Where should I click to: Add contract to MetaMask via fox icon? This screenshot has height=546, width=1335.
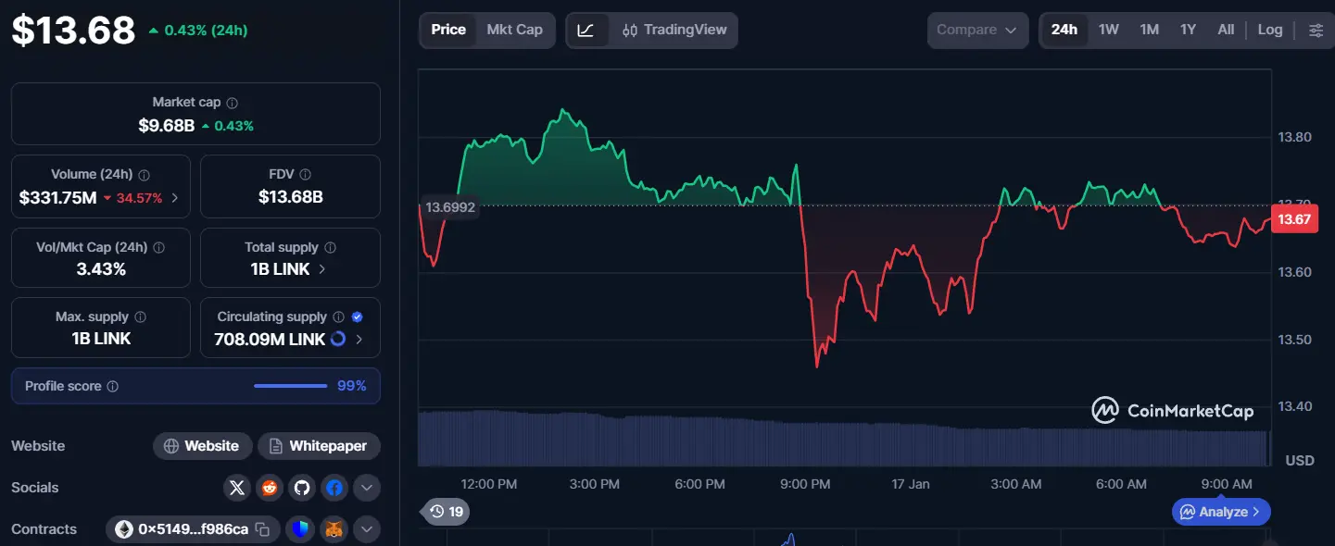point(332,528)
